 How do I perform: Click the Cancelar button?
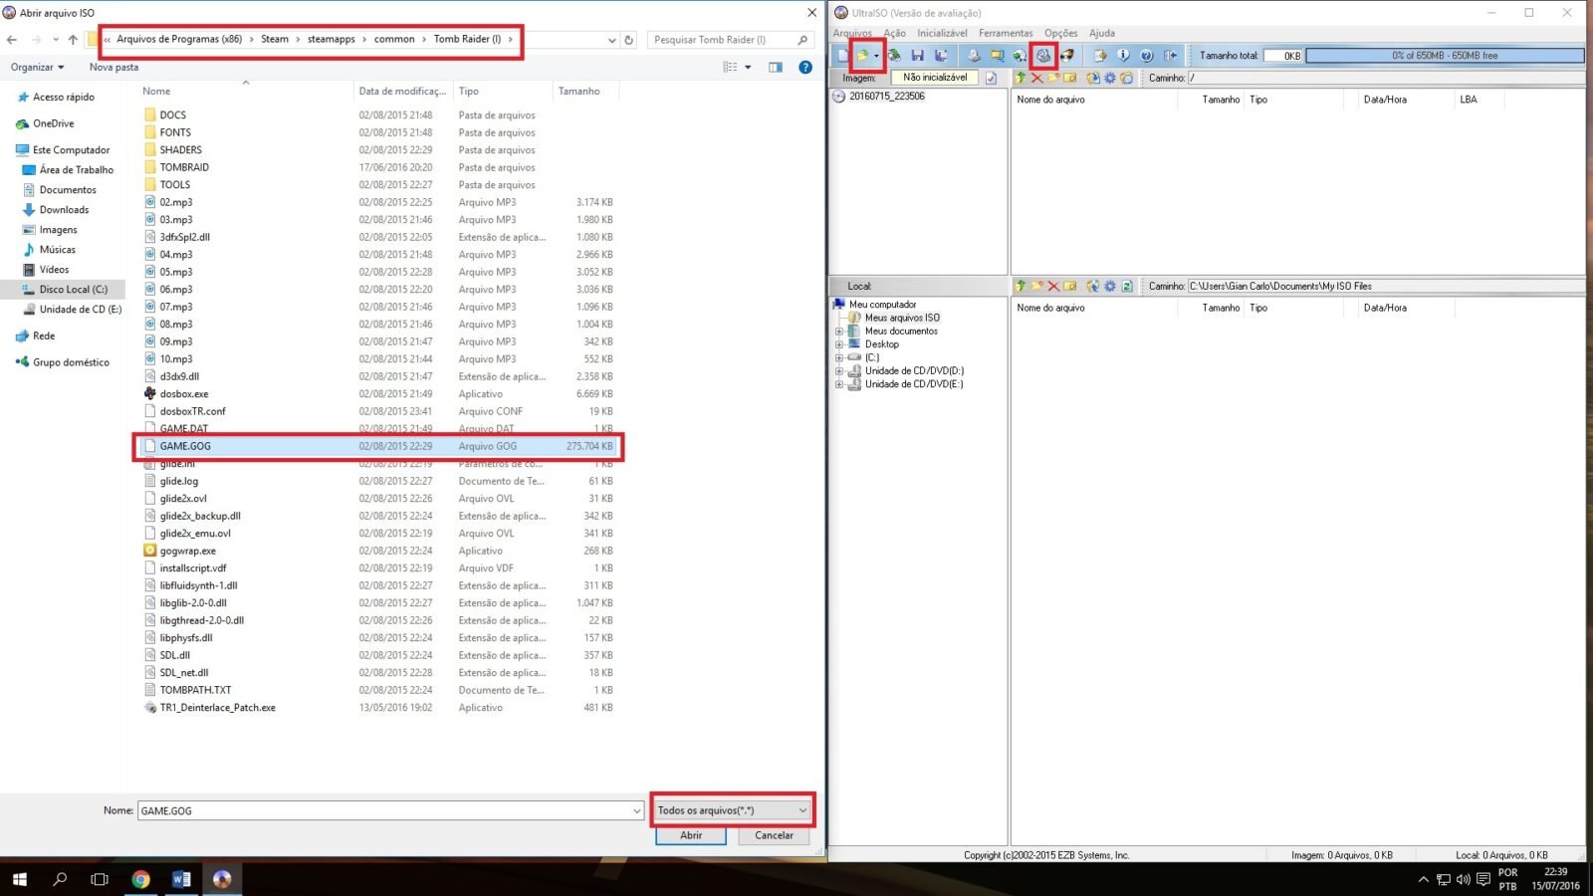(x=774, y=835)
